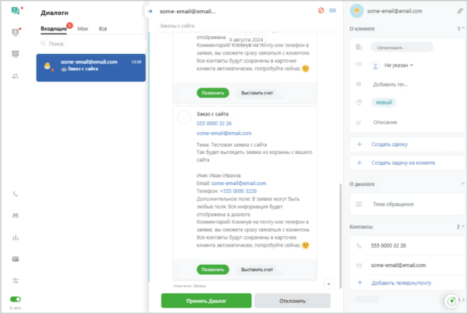Click Добавить тег field

point(390,84)
